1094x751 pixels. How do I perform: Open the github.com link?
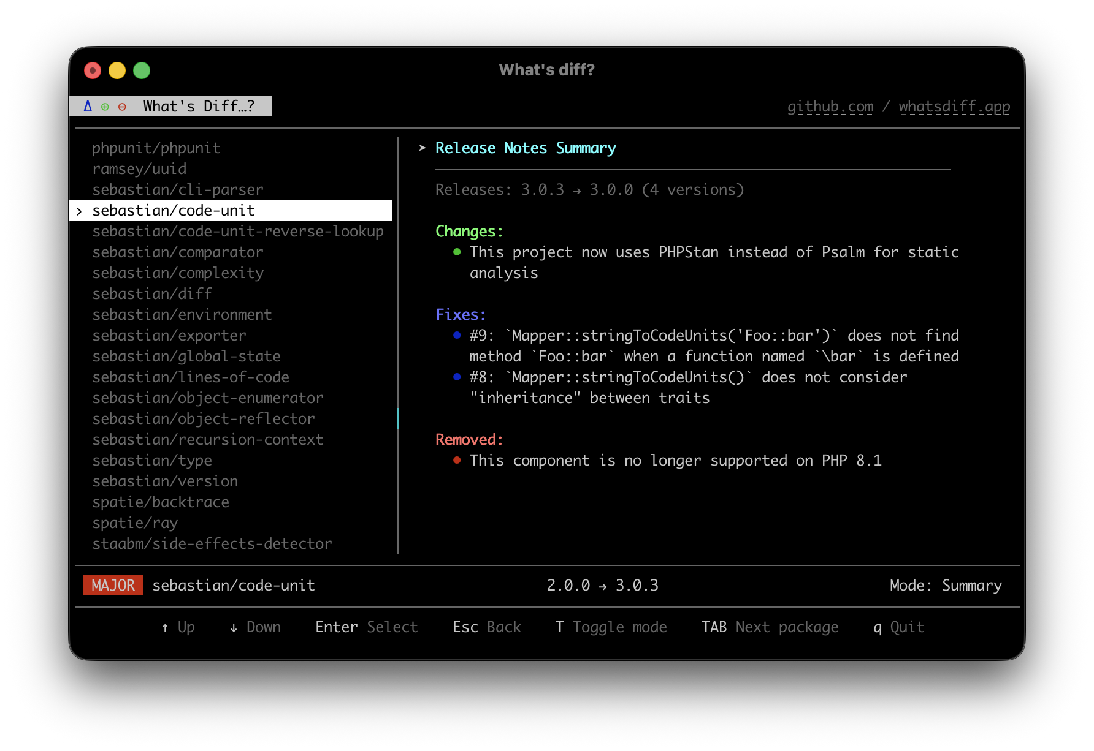point(831,106)
